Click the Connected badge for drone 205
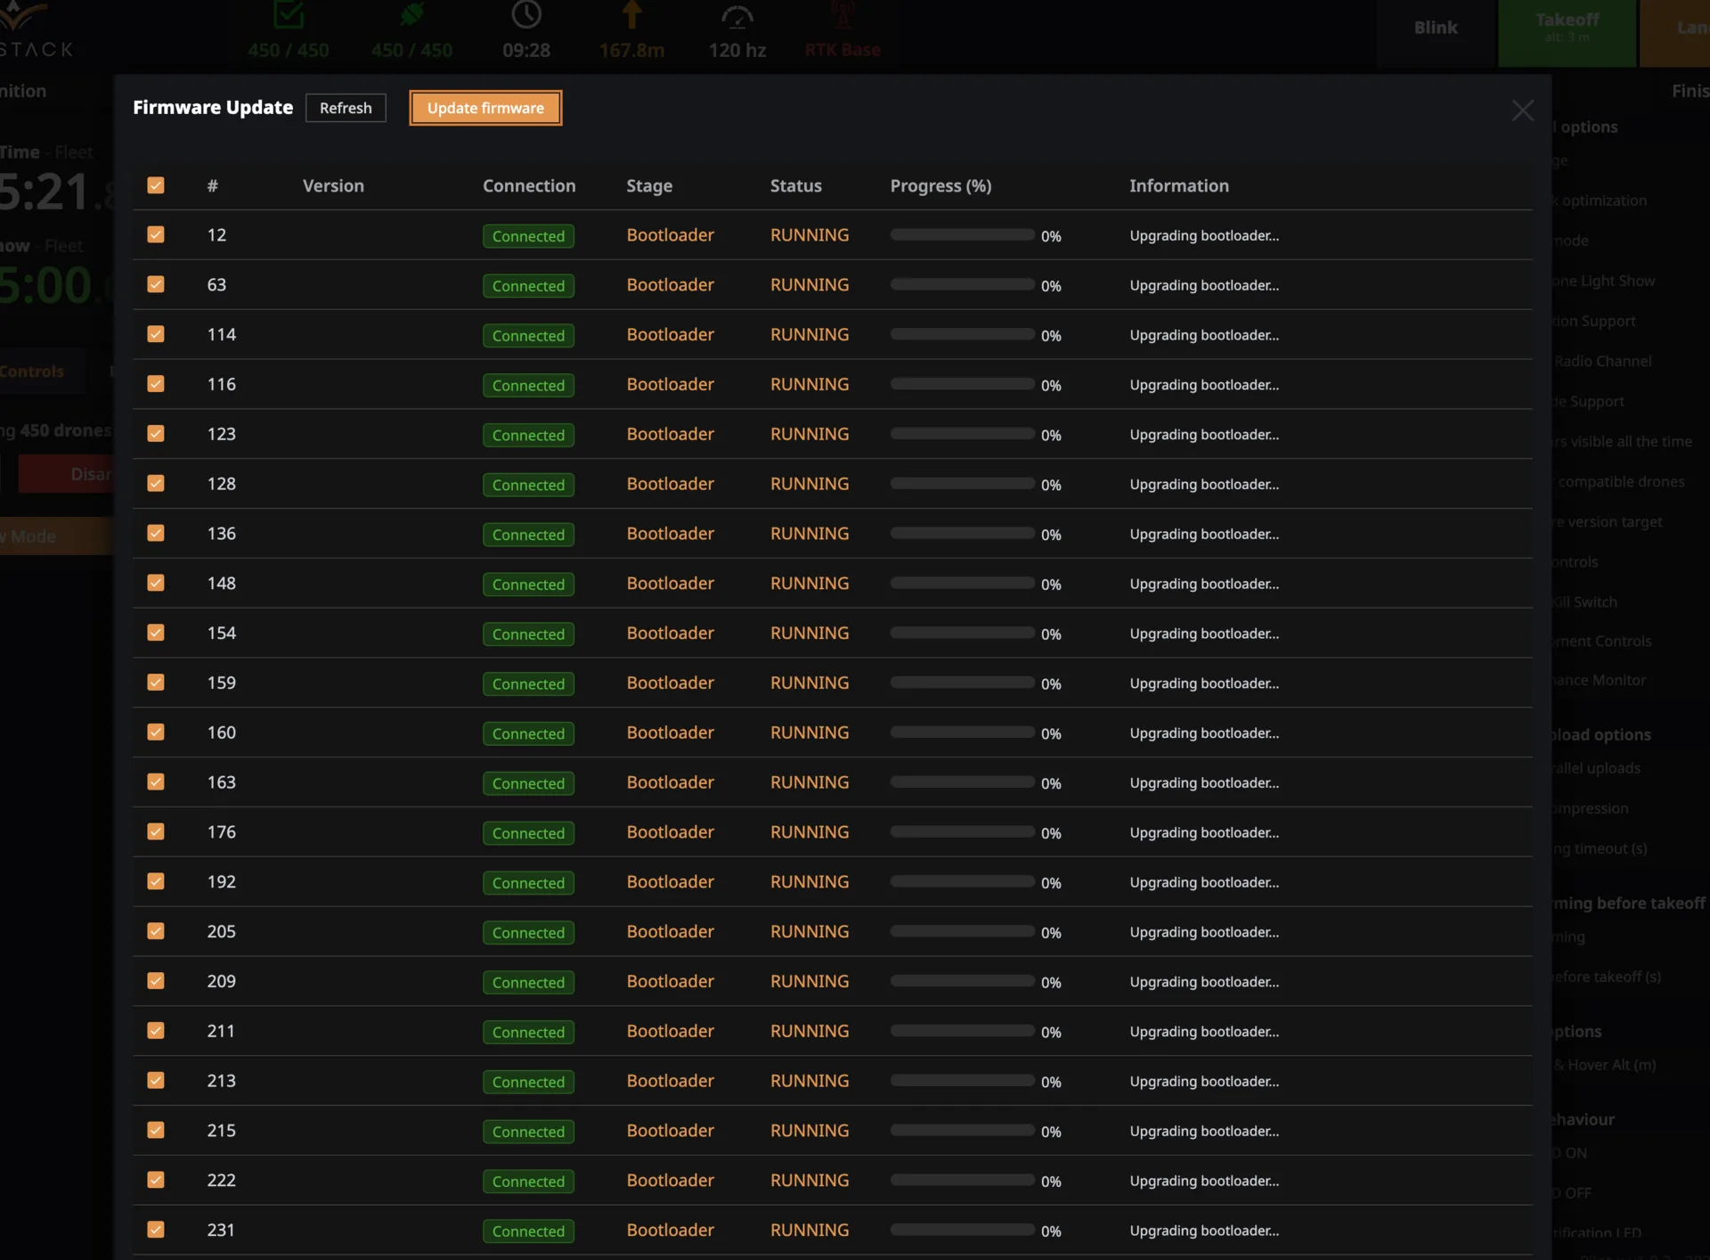 (x=528, y=932)
